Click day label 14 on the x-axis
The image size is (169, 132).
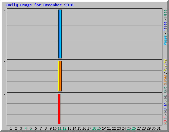(x=74, y=128)
